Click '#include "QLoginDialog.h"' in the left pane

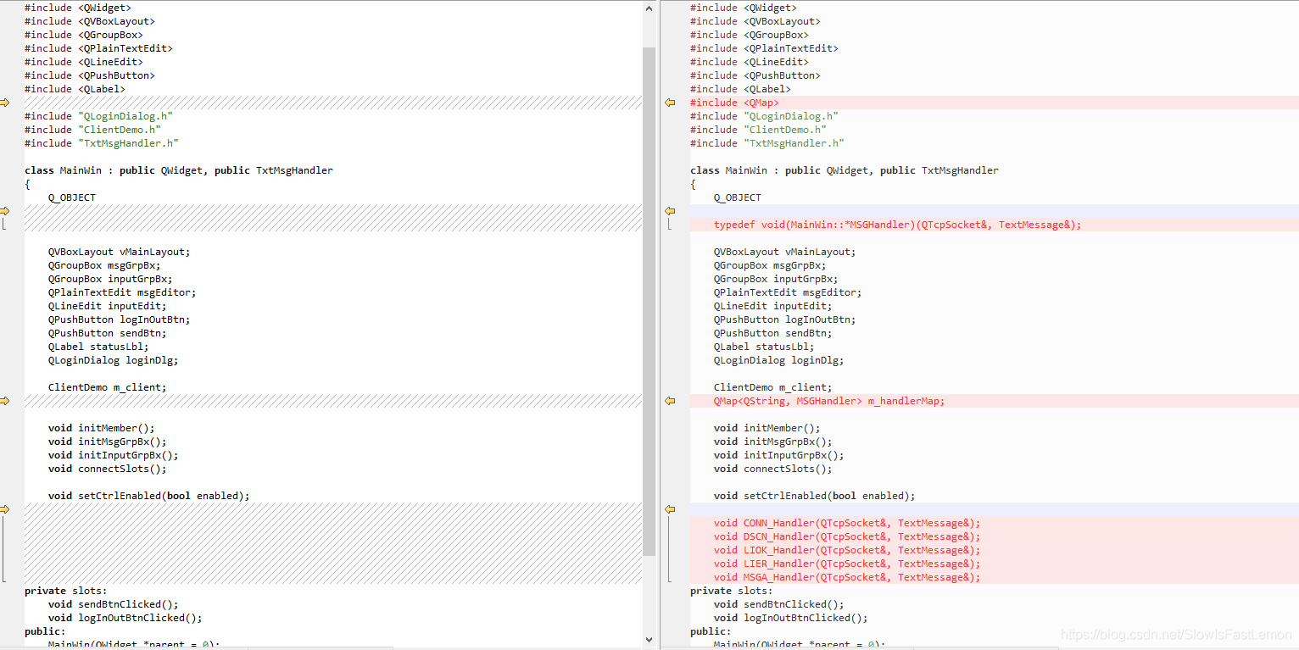(98, 116)
